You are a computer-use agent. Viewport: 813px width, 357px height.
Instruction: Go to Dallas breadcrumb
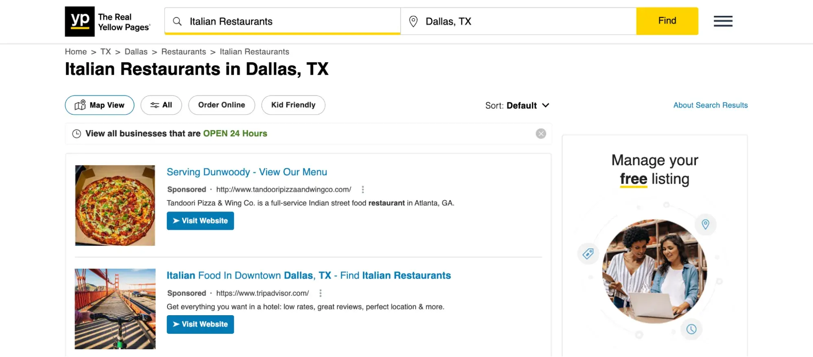[136, 52]
